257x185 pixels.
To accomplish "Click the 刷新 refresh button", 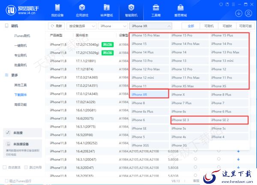I will 56,26.
